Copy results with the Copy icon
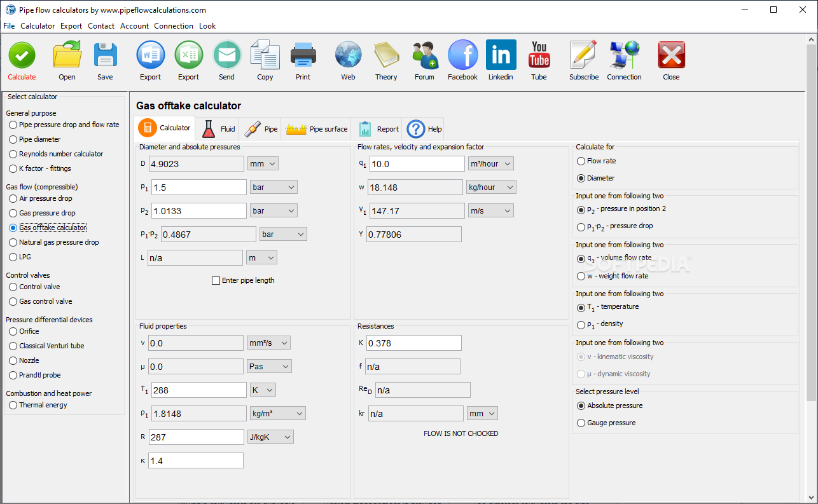818x504 pixels. click(265, 55)
